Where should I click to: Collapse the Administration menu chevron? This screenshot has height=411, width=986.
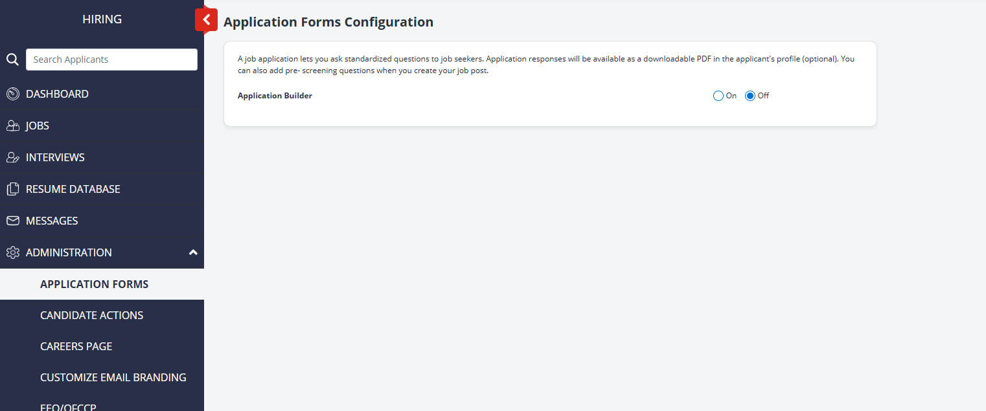(193, 252)
